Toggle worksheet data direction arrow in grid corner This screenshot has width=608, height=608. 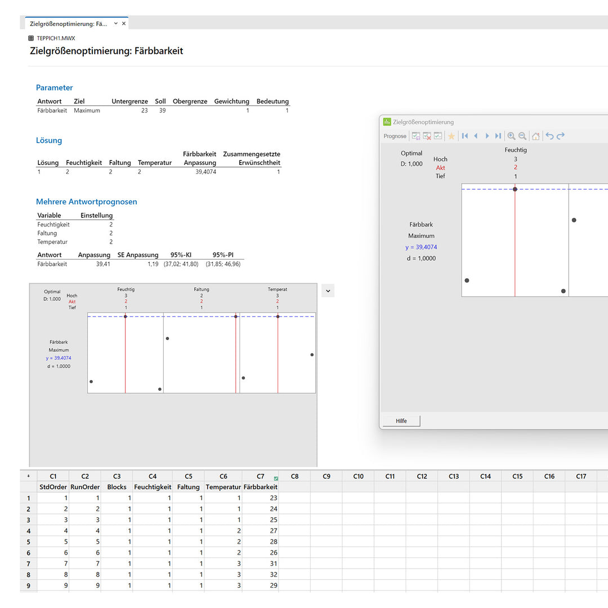(29, 476)
